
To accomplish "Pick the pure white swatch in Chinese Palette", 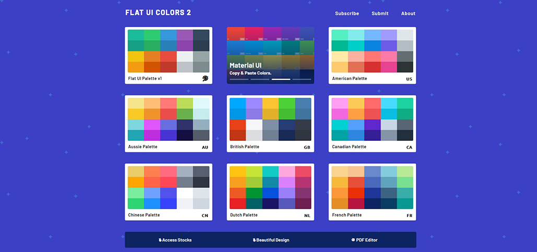I will [x=185, y=193].
